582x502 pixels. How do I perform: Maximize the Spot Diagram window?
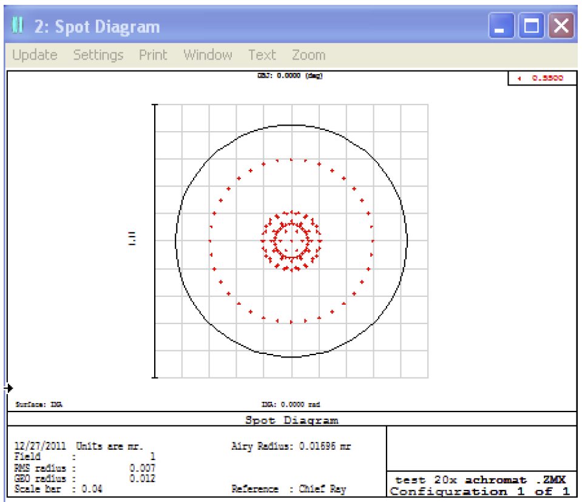point(530,27)
